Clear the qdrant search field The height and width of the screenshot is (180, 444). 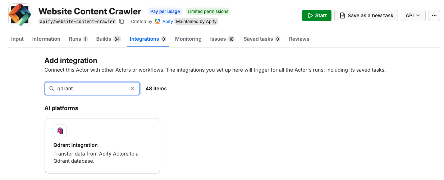133,89
